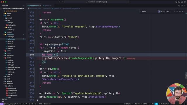187x105 pixels.
Task: Toggle primary sidebar layout icon
Action: [176, 2]
